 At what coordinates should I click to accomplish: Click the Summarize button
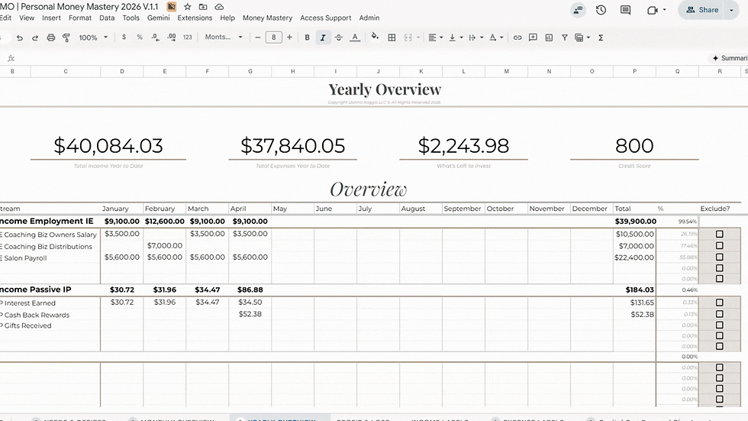[x=728, y=58]
